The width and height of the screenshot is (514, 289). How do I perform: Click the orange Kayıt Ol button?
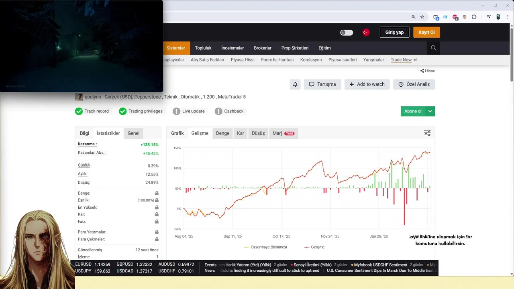(x=426, y=33)
